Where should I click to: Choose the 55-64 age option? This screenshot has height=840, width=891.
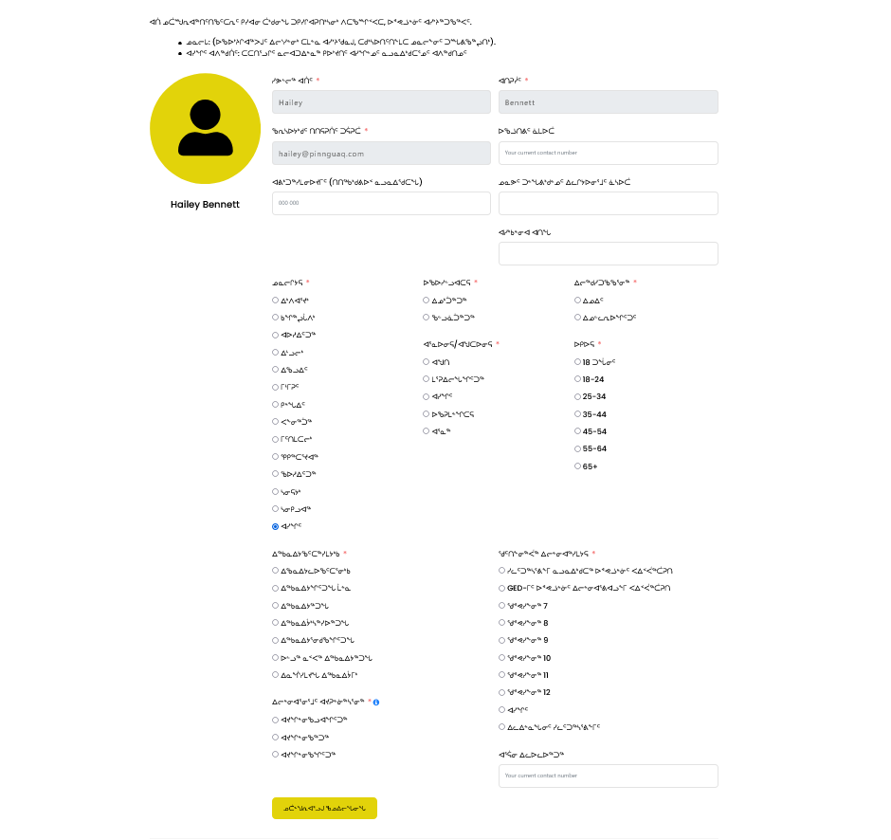(x=578, y=448)
